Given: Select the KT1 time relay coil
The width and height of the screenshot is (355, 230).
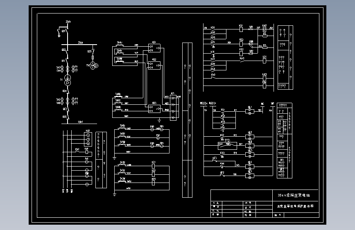Looking at the screenshot, I should (264, 61).
